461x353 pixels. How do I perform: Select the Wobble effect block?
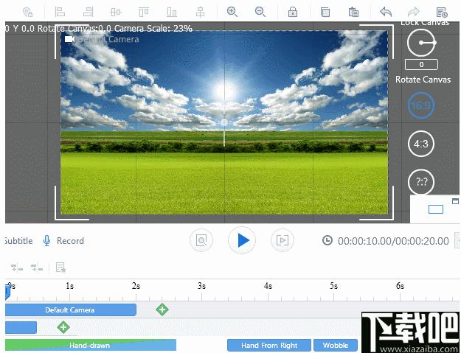point(336,345)
